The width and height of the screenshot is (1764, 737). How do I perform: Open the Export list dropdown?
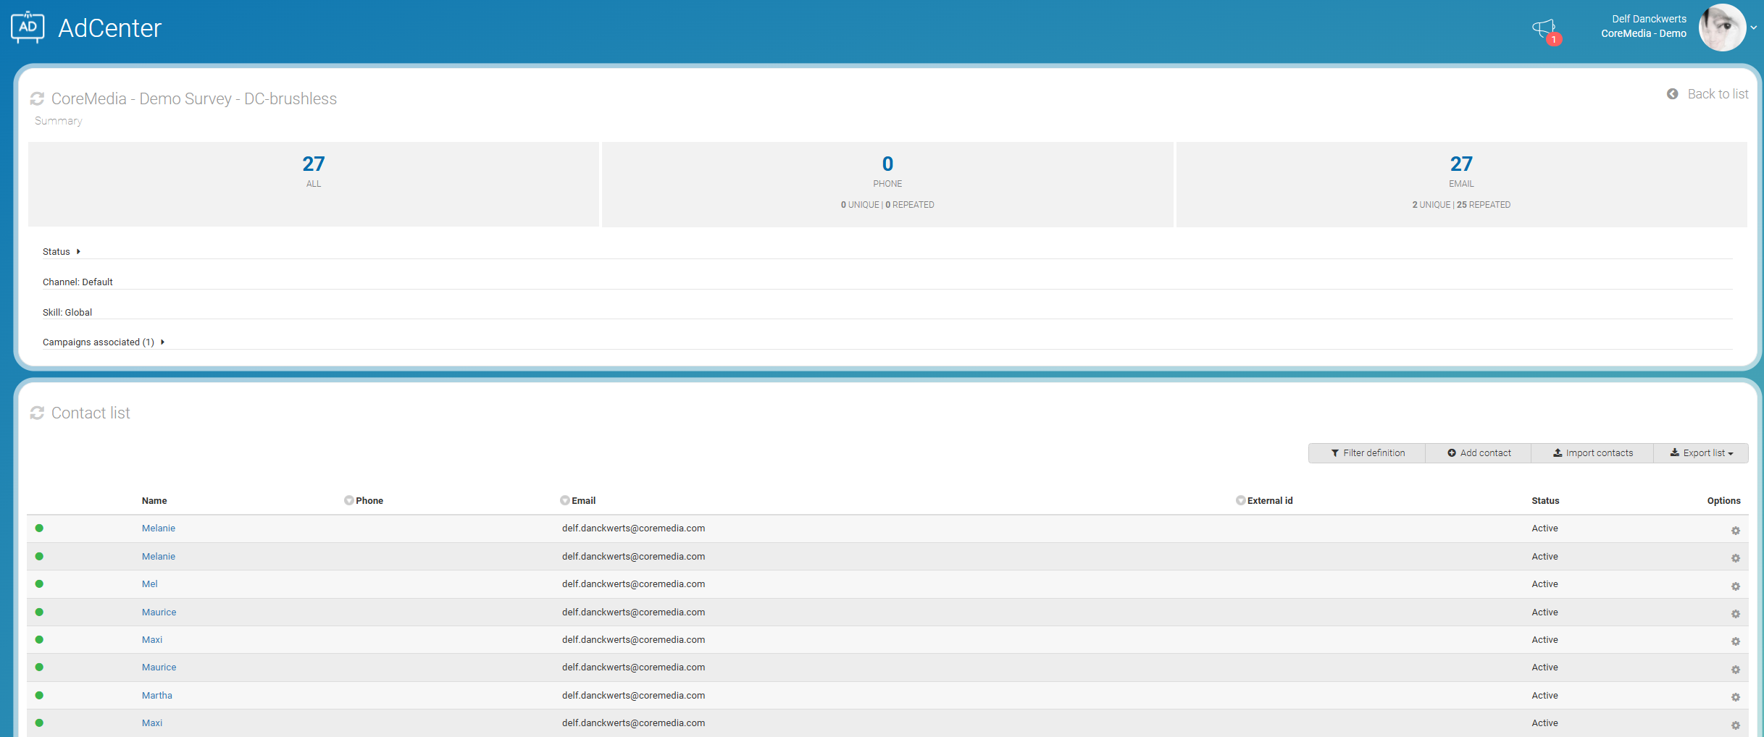[1701, 453]
